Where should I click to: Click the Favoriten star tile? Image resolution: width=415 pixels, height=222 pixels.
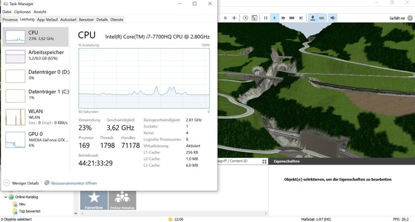[94, 200]
